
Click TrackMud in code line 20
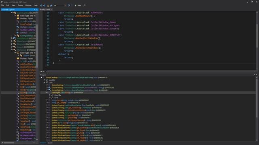[96, 45]
